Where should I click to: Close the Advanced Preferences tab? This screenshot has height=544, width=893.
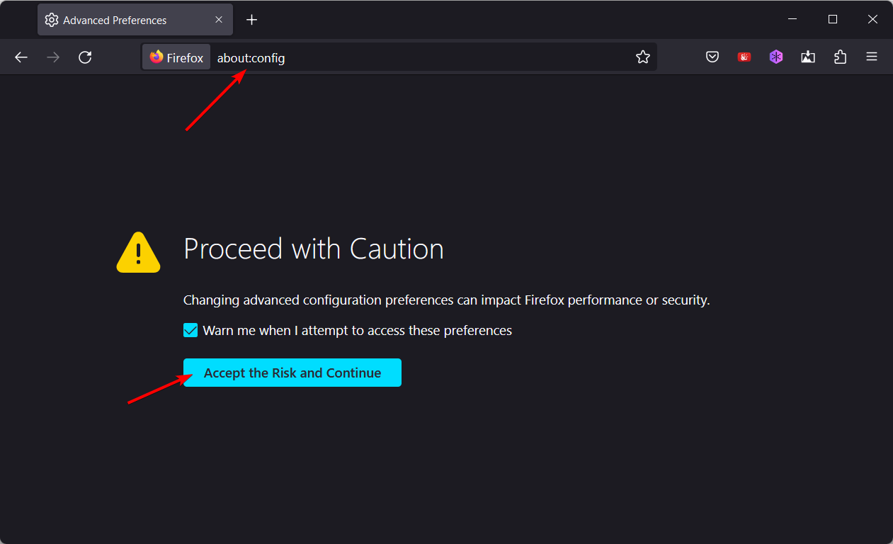tap(220, 20)
